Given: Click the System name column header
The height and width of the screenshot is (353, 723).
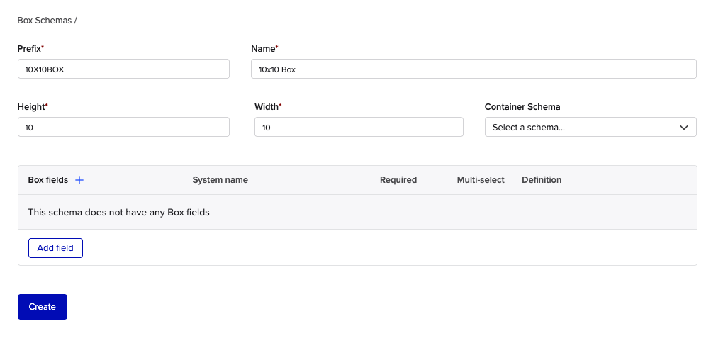Looking at the screenshot, I should click(x=220, y=180).
